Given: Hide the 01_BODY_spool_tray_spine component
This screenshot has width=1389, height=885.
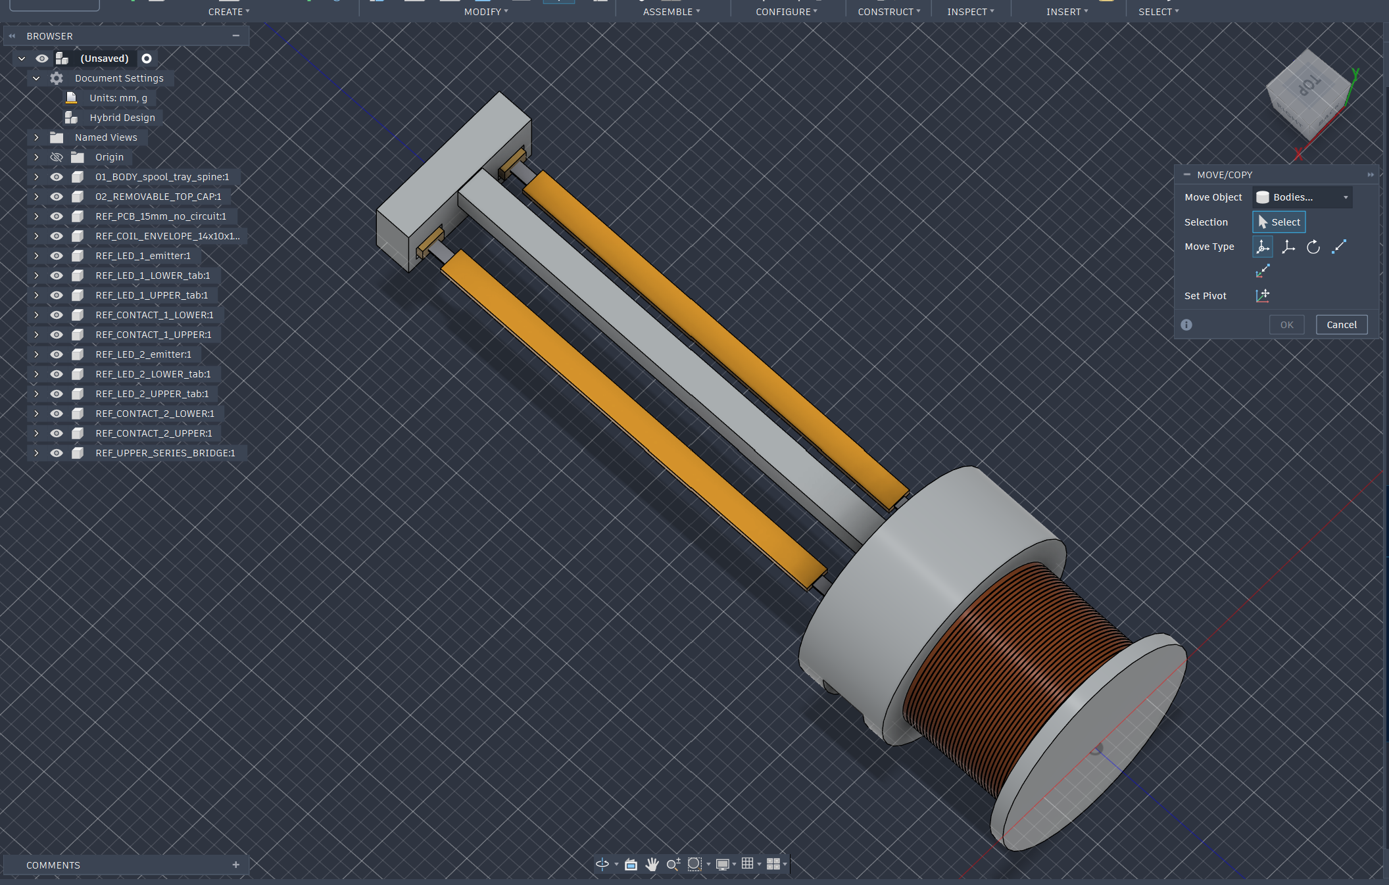Looking at the screenshot, I should 57,177.
